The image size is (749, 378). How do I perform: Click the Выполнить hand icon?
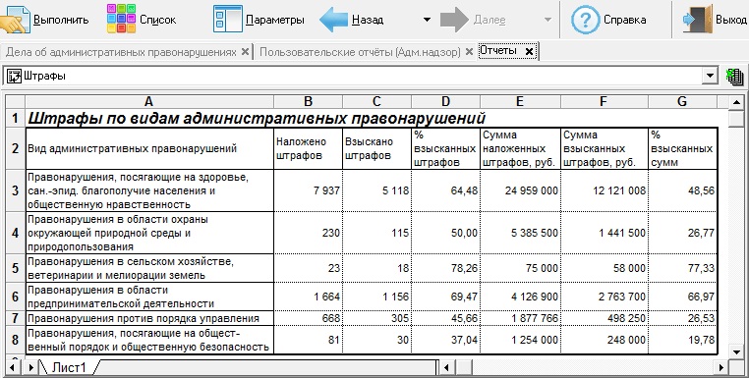click(15, 19)
